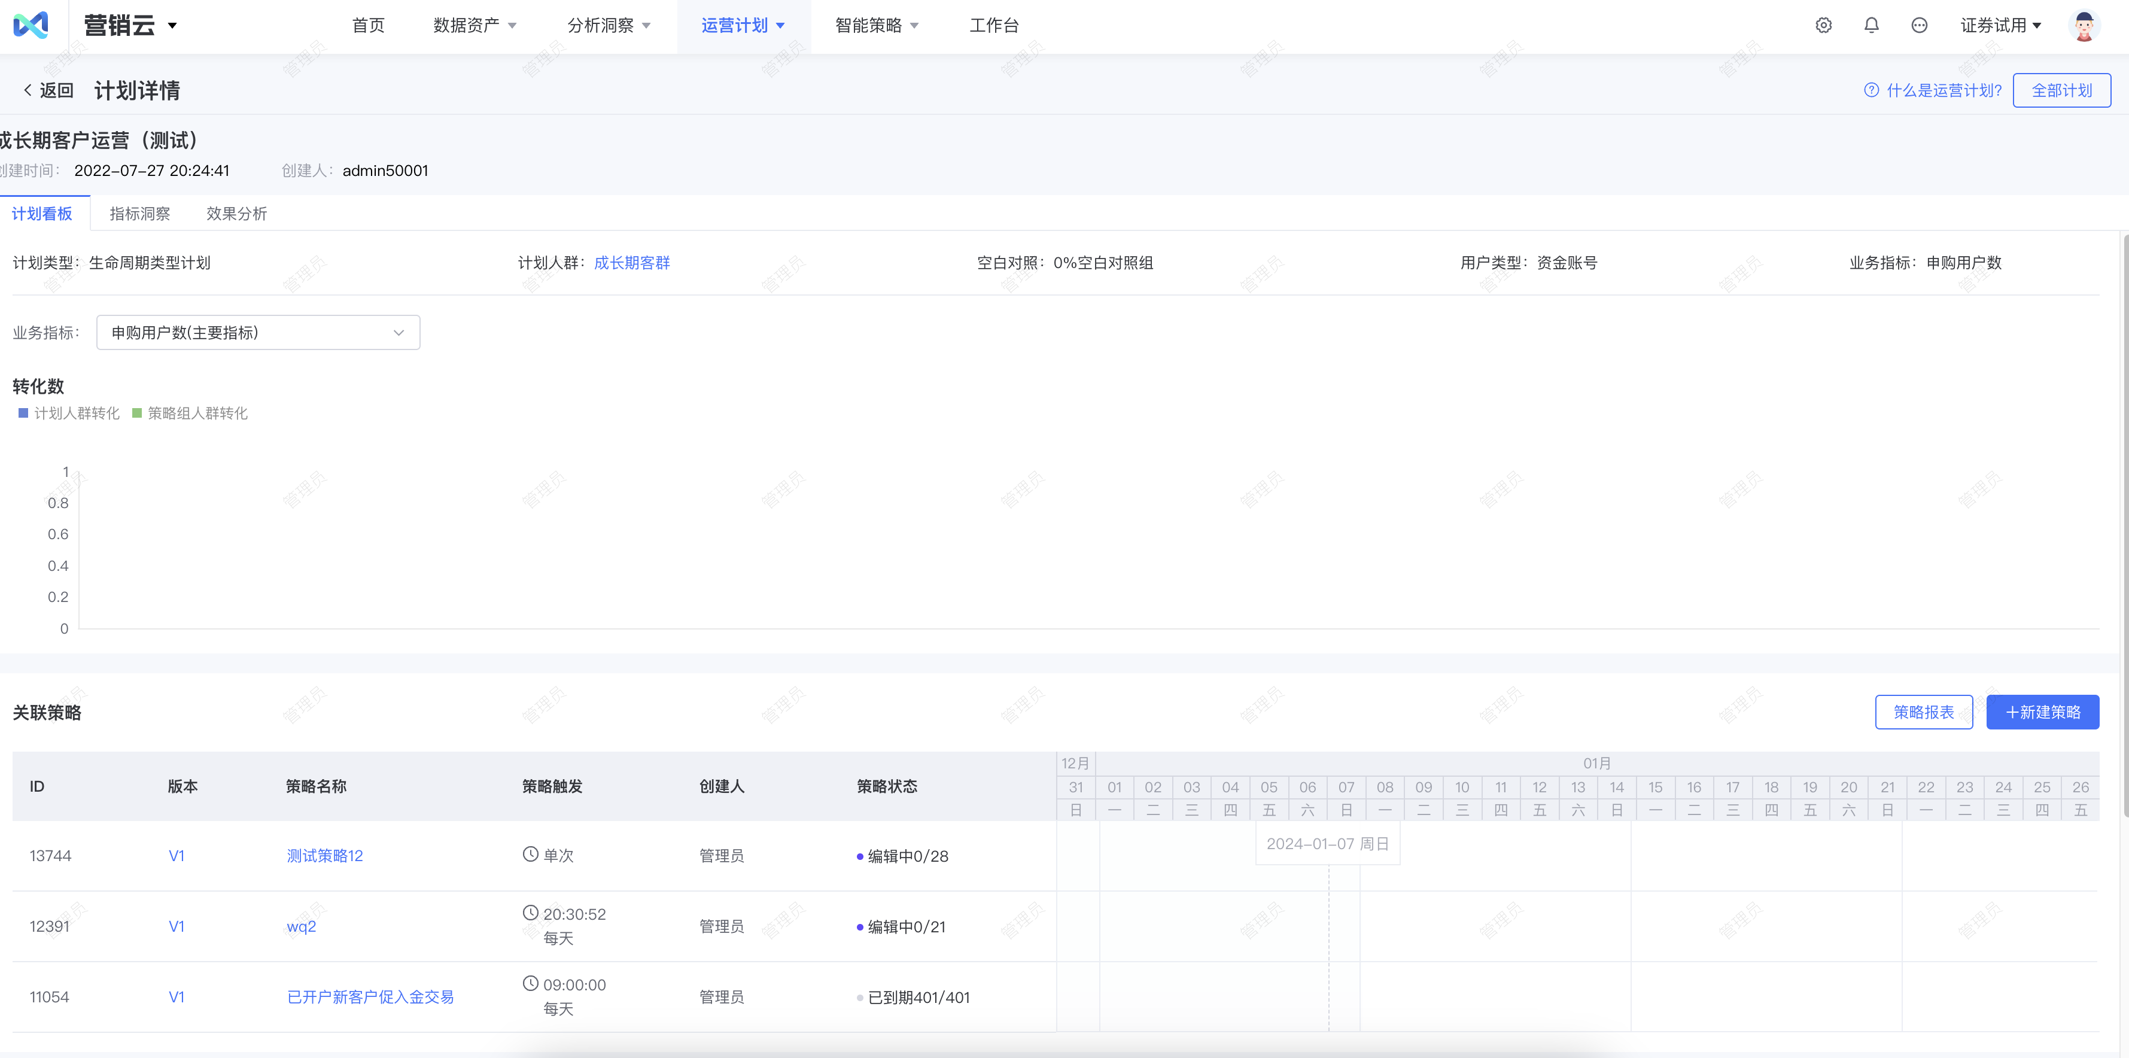Click the 转化数 chart title
The image size is (2129, 1058).
[38, 386]
